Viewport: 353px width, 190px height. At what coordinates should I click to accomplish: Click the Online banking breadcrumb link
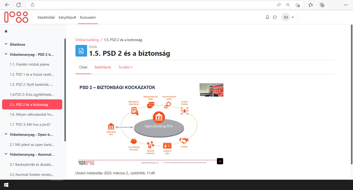pos(87,40)
